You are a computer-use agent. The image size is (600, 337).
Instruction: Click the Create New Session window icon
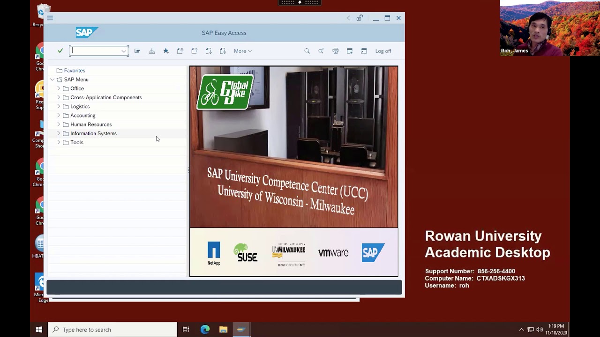(350, 51)
